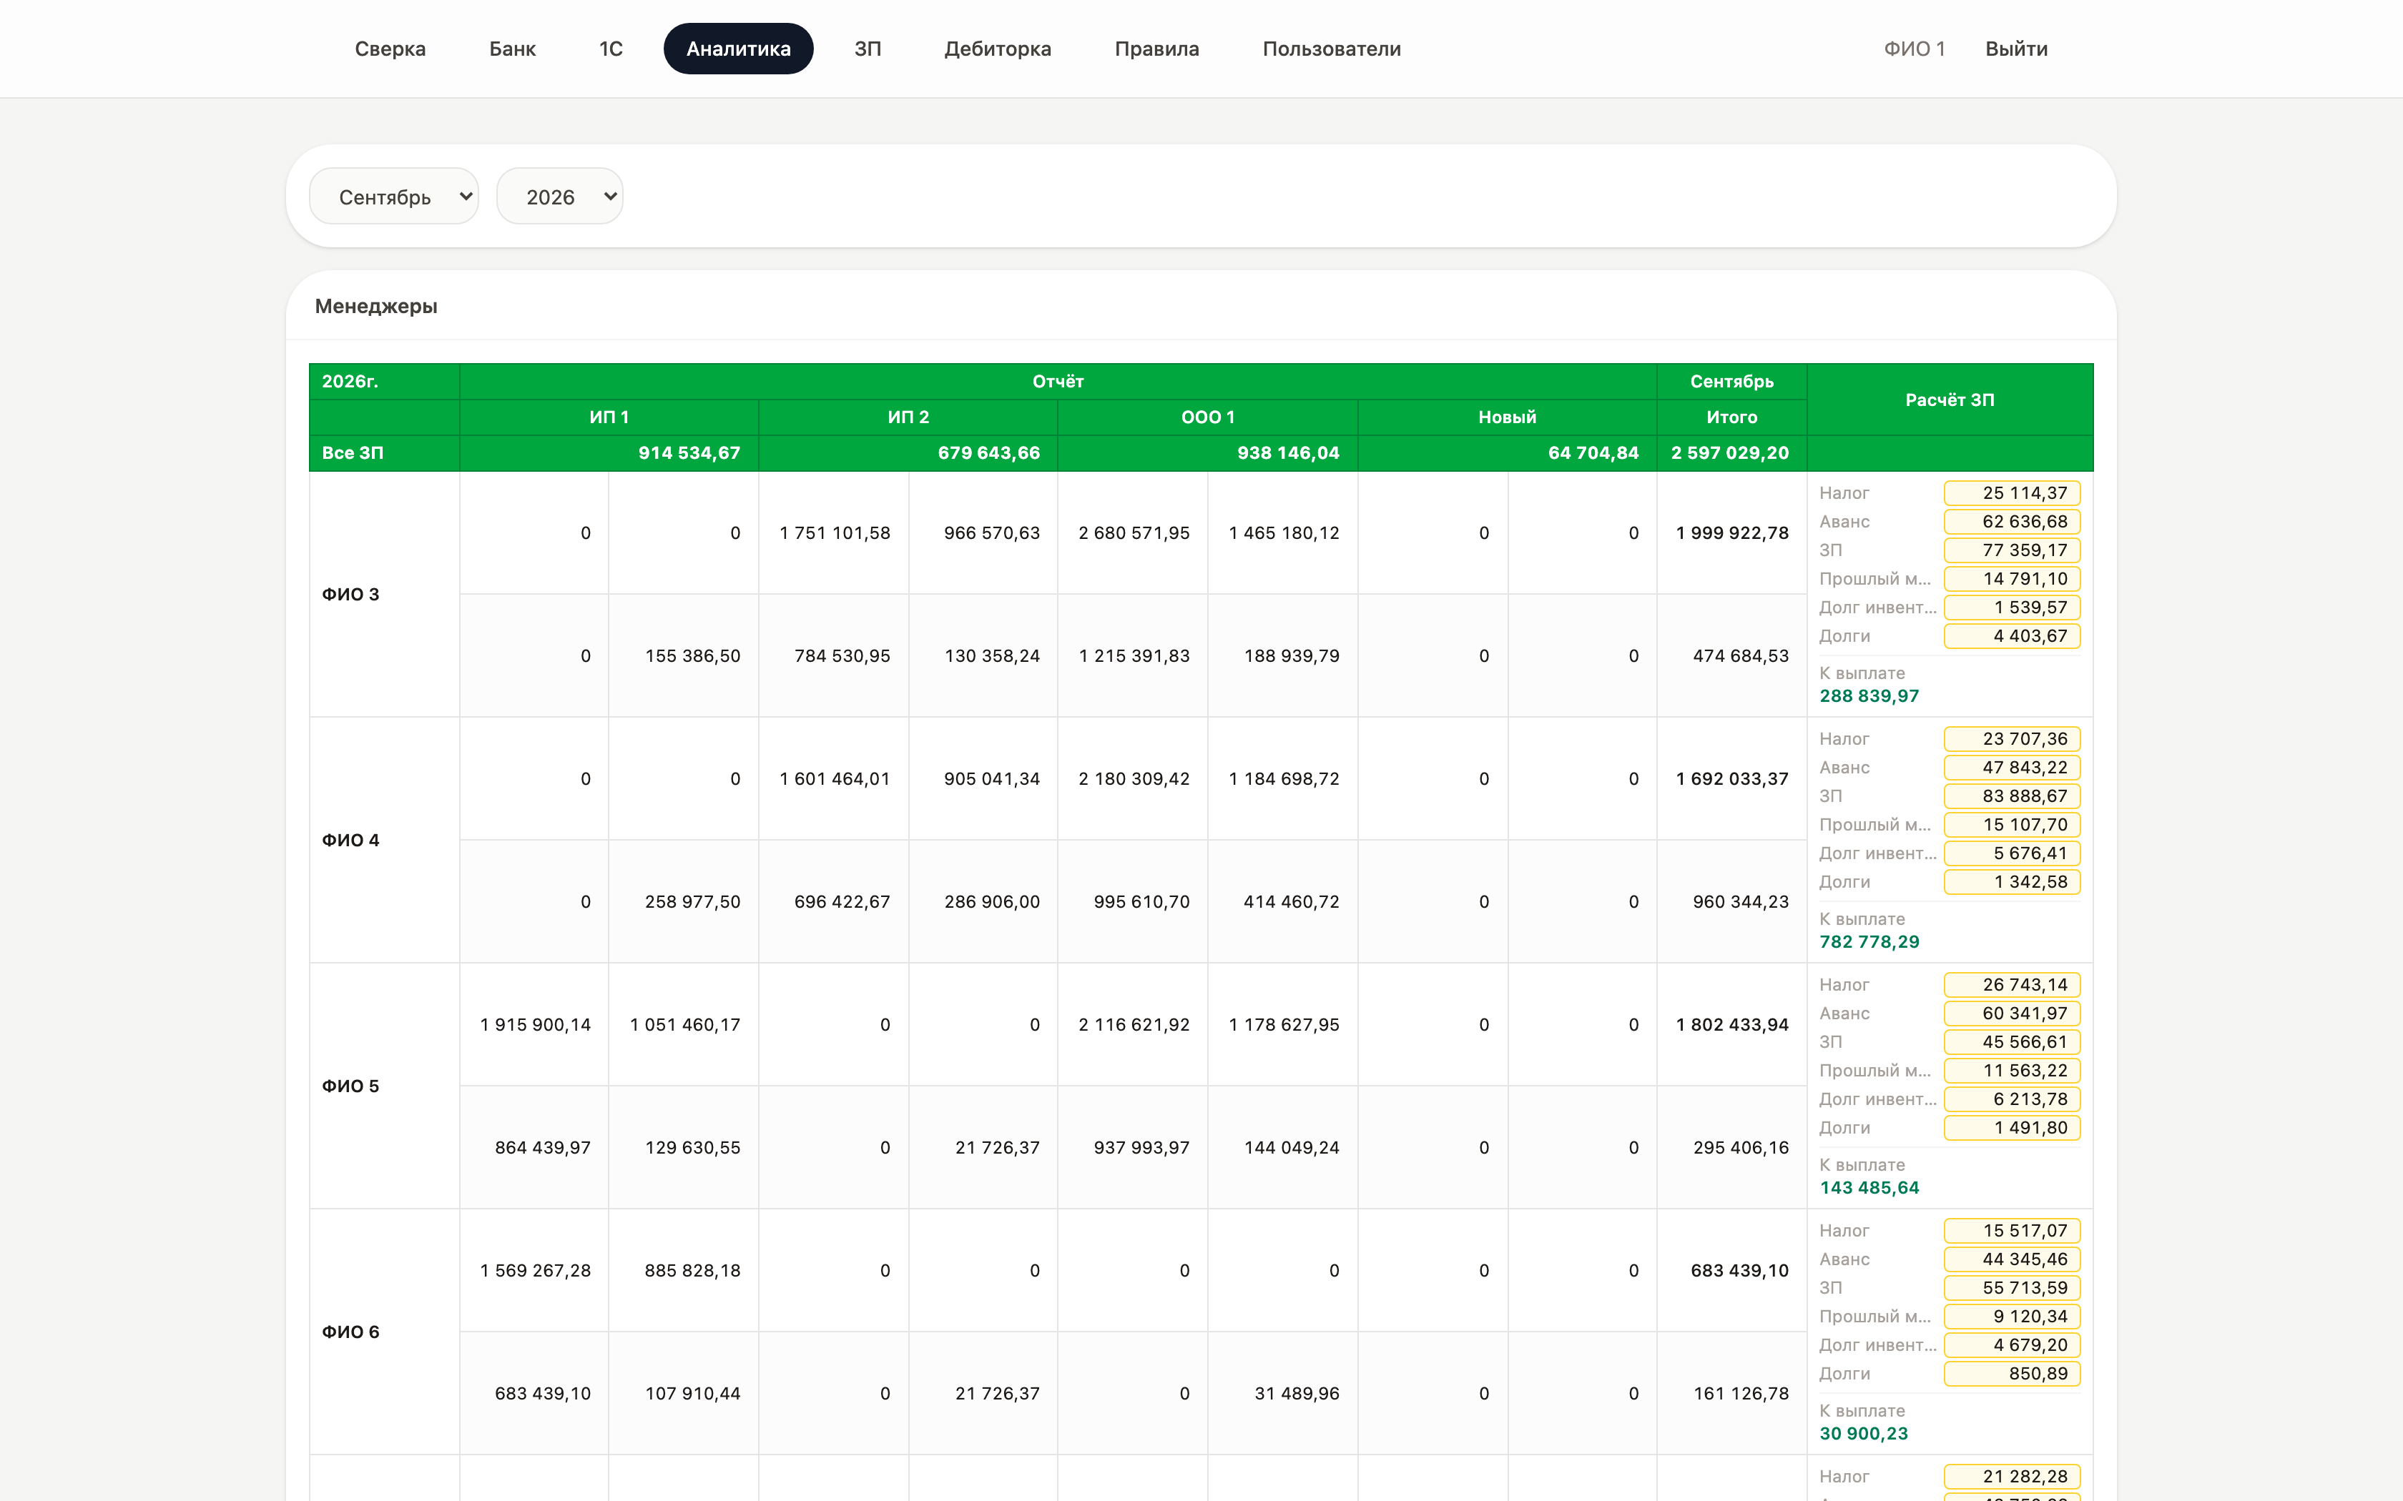Click the Выйти logout link
This screenshot has width=2403, height=1501.
click(2016, 49)
